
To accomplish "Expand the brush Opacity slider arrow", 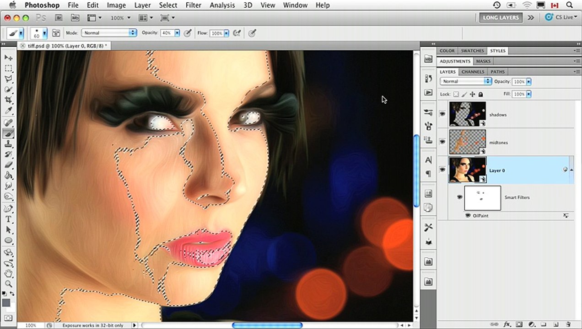I will pyautogui.click(x=176, y=33).
